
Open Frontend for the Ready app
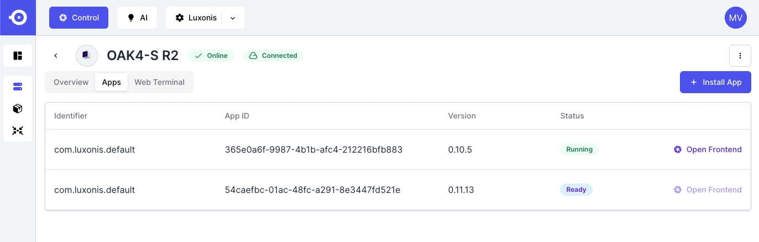tap(708, 190)
